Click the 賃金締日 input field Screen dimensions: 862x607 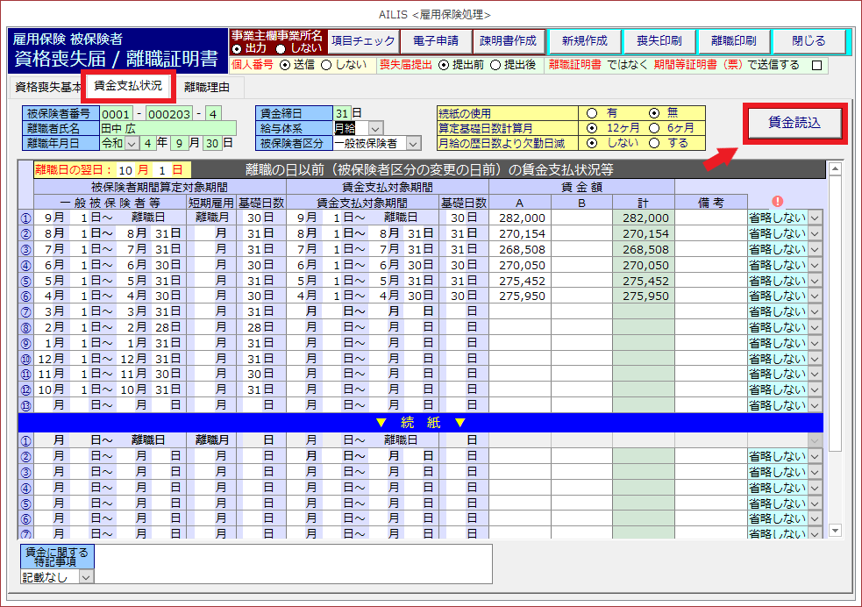[341, 113]
